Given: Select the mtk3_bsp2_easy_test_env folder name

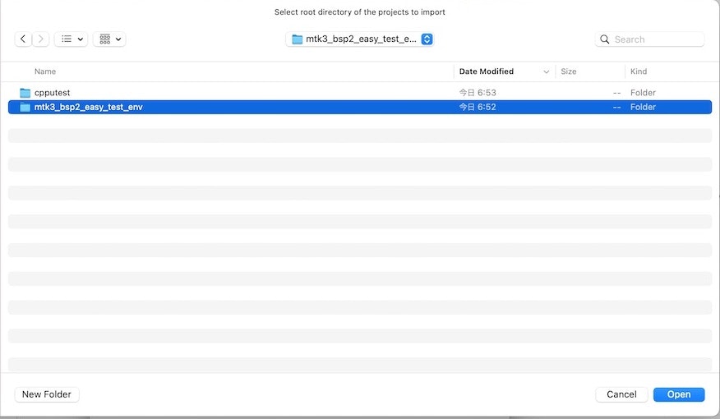Looking at the screenshot, I should pos(89,107).
